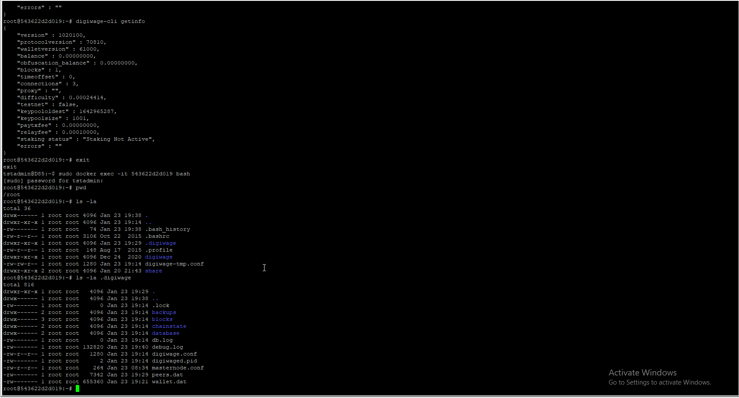Click the "masternode.conf" file name
The height and width of the screenshot is (398, 739).
point(178,368)
